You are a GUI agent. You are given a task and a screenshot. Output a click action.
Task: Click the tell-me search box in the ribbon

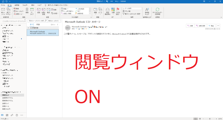pos(57,5)
